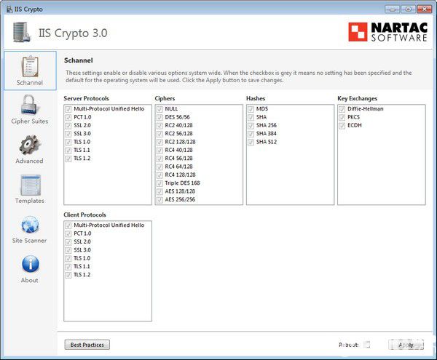This screenshot has height=360, width=437.
Task: Open Cipher Suites padlock icon
Action: coord(29,105)
